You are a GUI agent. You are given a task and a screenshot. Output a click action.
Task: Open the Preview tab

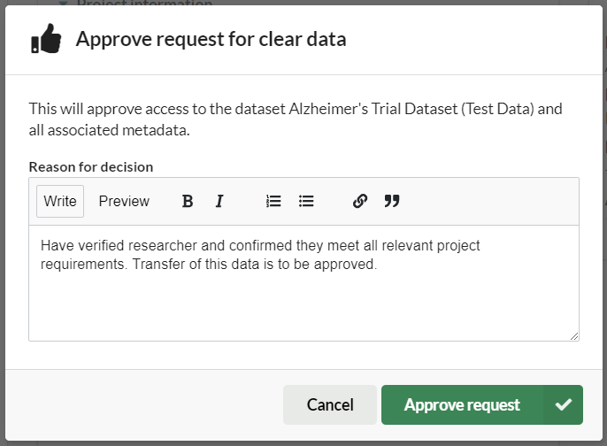point(124,201)
